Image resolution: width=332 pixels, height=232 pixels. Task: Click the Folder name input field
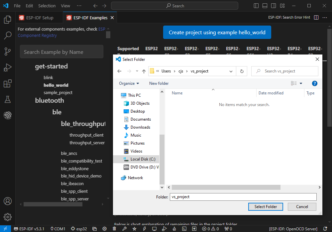coord(243,197)
